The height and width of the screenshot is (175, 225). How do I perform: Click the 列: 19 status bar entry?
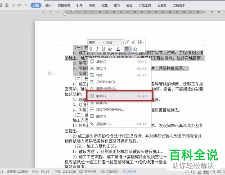point(45,171)
